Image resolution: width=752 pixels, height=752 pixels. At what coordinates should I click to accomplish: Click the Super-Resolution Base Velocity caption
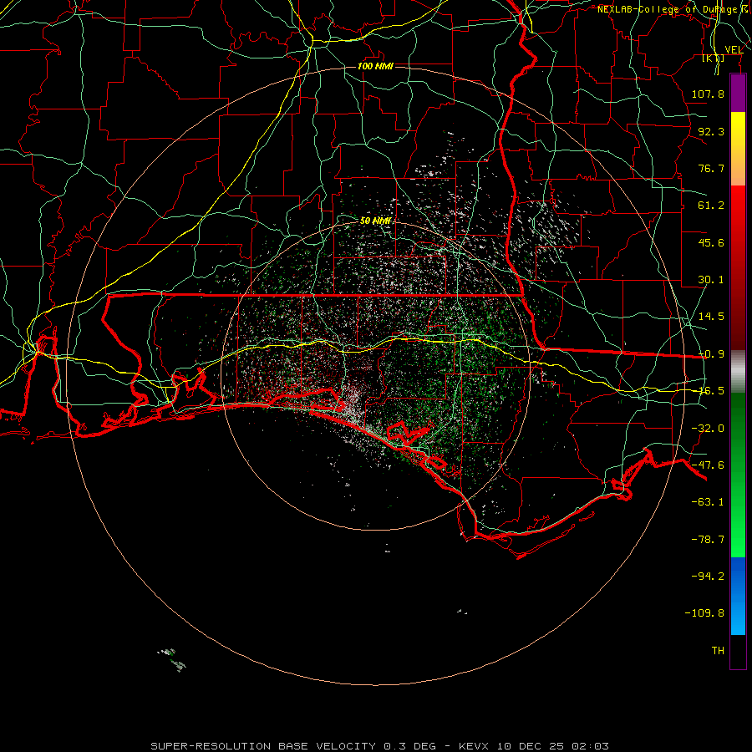click(380, 746)
